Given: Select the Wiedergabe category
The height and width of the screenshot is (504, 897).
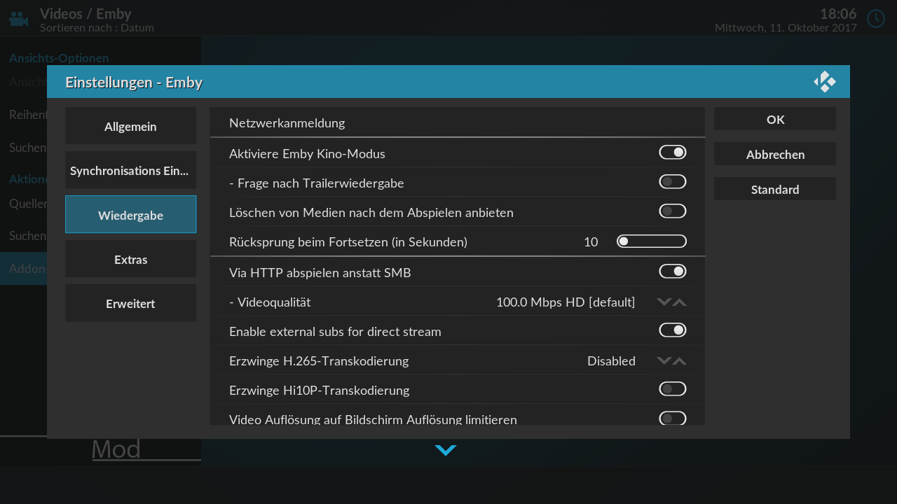Looking at the screenshot, I should (130, 215).
